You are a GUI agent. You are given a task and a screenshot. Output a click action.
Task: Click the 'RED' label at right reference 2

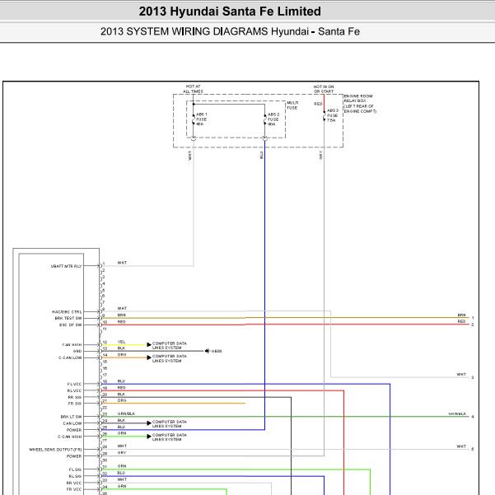click(x=461, y=321)
